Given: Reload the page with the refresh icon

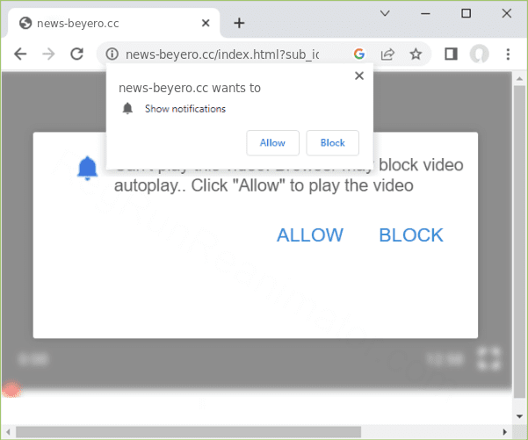Looking at the screenshot, I should pos(76,54).
